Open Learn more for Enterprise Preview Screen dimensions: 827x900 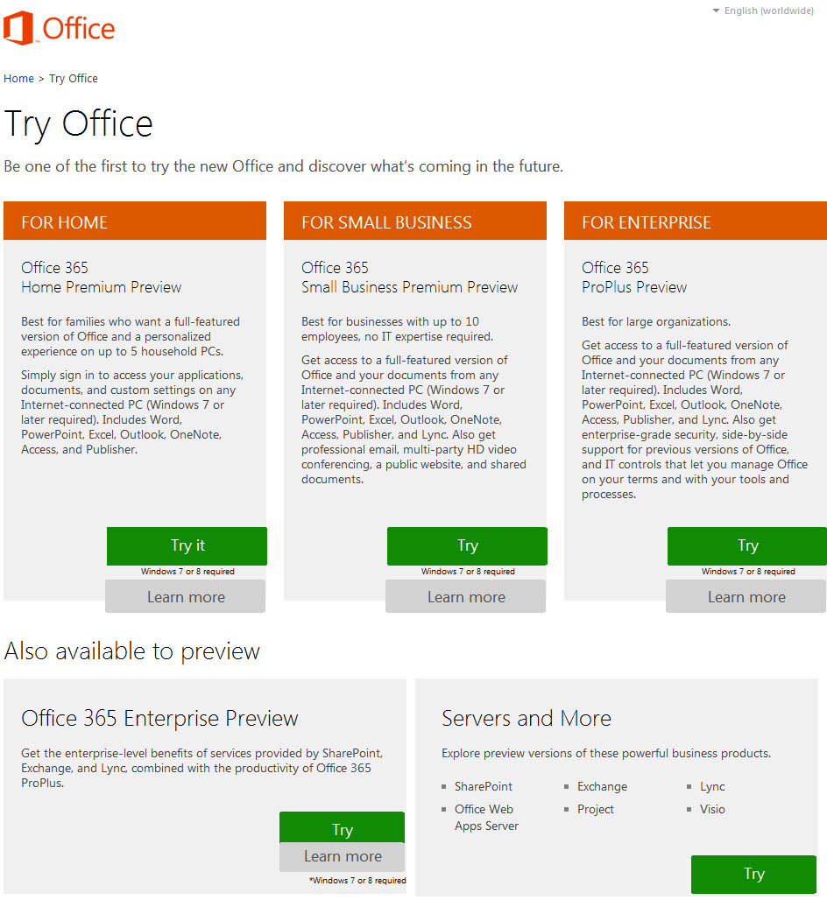pos(343,856)
